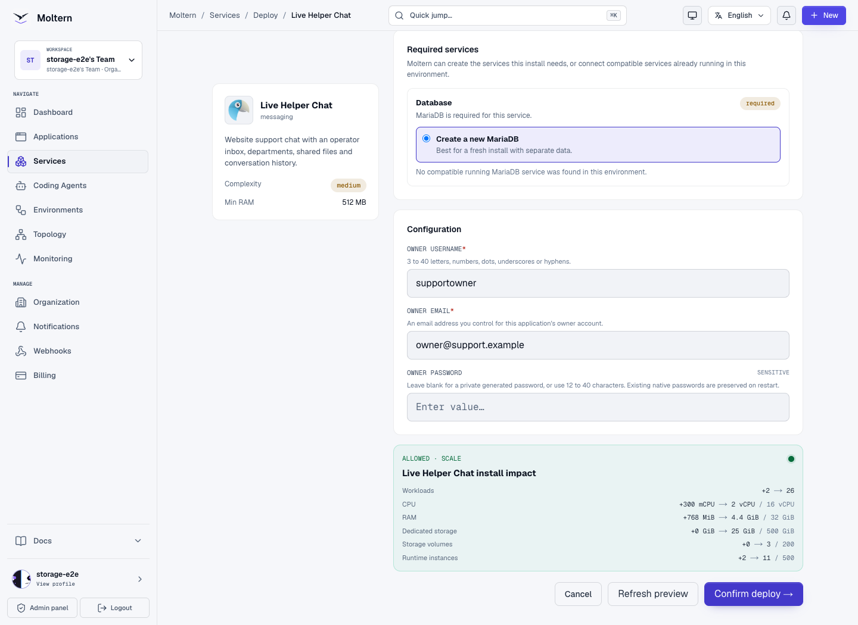
Task: Open the storage-e2e's Team workspace switcher
Action: tap(78, 60)
